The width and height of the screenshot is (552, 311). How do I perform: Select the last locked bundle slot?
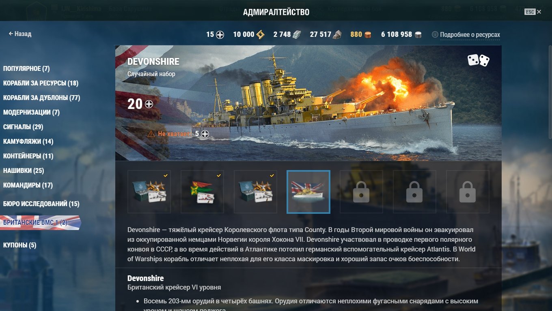[468, 192]
